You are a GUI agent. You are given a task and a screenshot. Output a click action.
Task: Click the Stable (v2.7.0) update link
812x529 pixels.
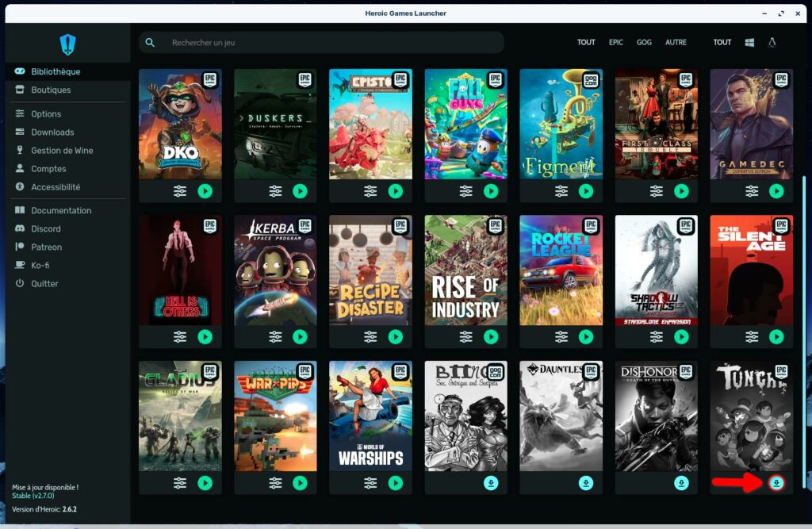(33, 496)
